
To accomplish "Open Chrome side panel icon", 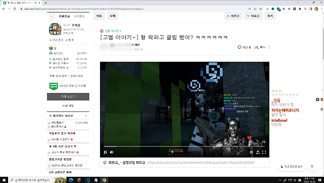I will [x=311, y=9].
